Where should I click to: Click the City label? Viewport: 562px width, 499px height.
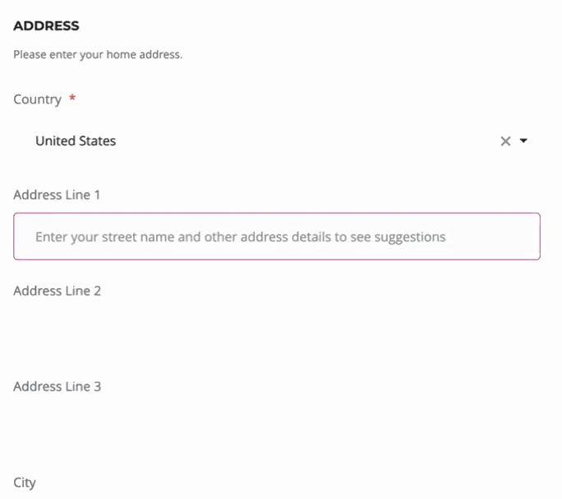(x=25, y=483)
